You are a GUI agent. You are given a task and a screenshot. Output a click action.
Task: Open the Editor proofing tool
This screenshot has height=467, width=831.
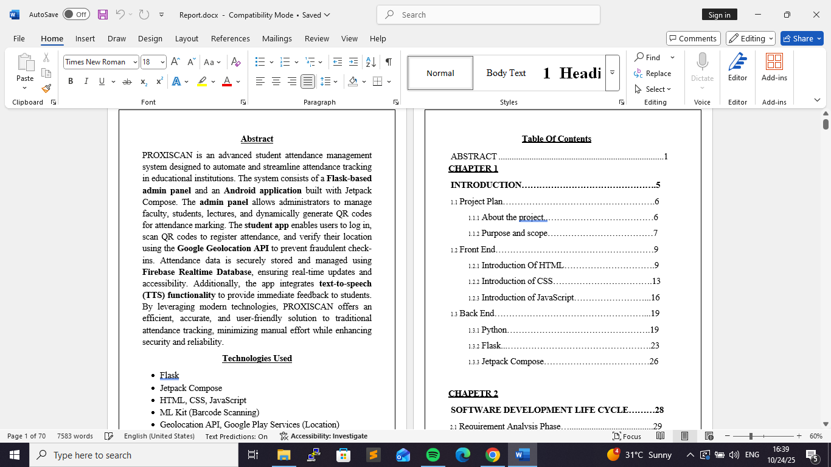(x=737, y=67)
